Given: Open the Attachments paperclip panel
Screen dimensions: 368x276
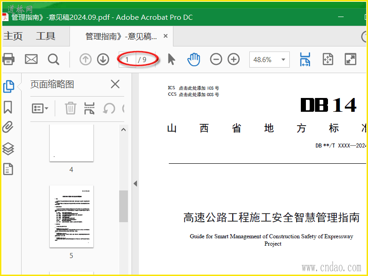Looking at the screenshot, I should pos(8,127).
